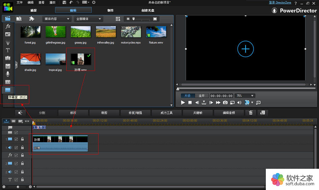Lock video track 1 with padlock
The image size is (319, 190).
pyautogui.click(x=23, y=139)
